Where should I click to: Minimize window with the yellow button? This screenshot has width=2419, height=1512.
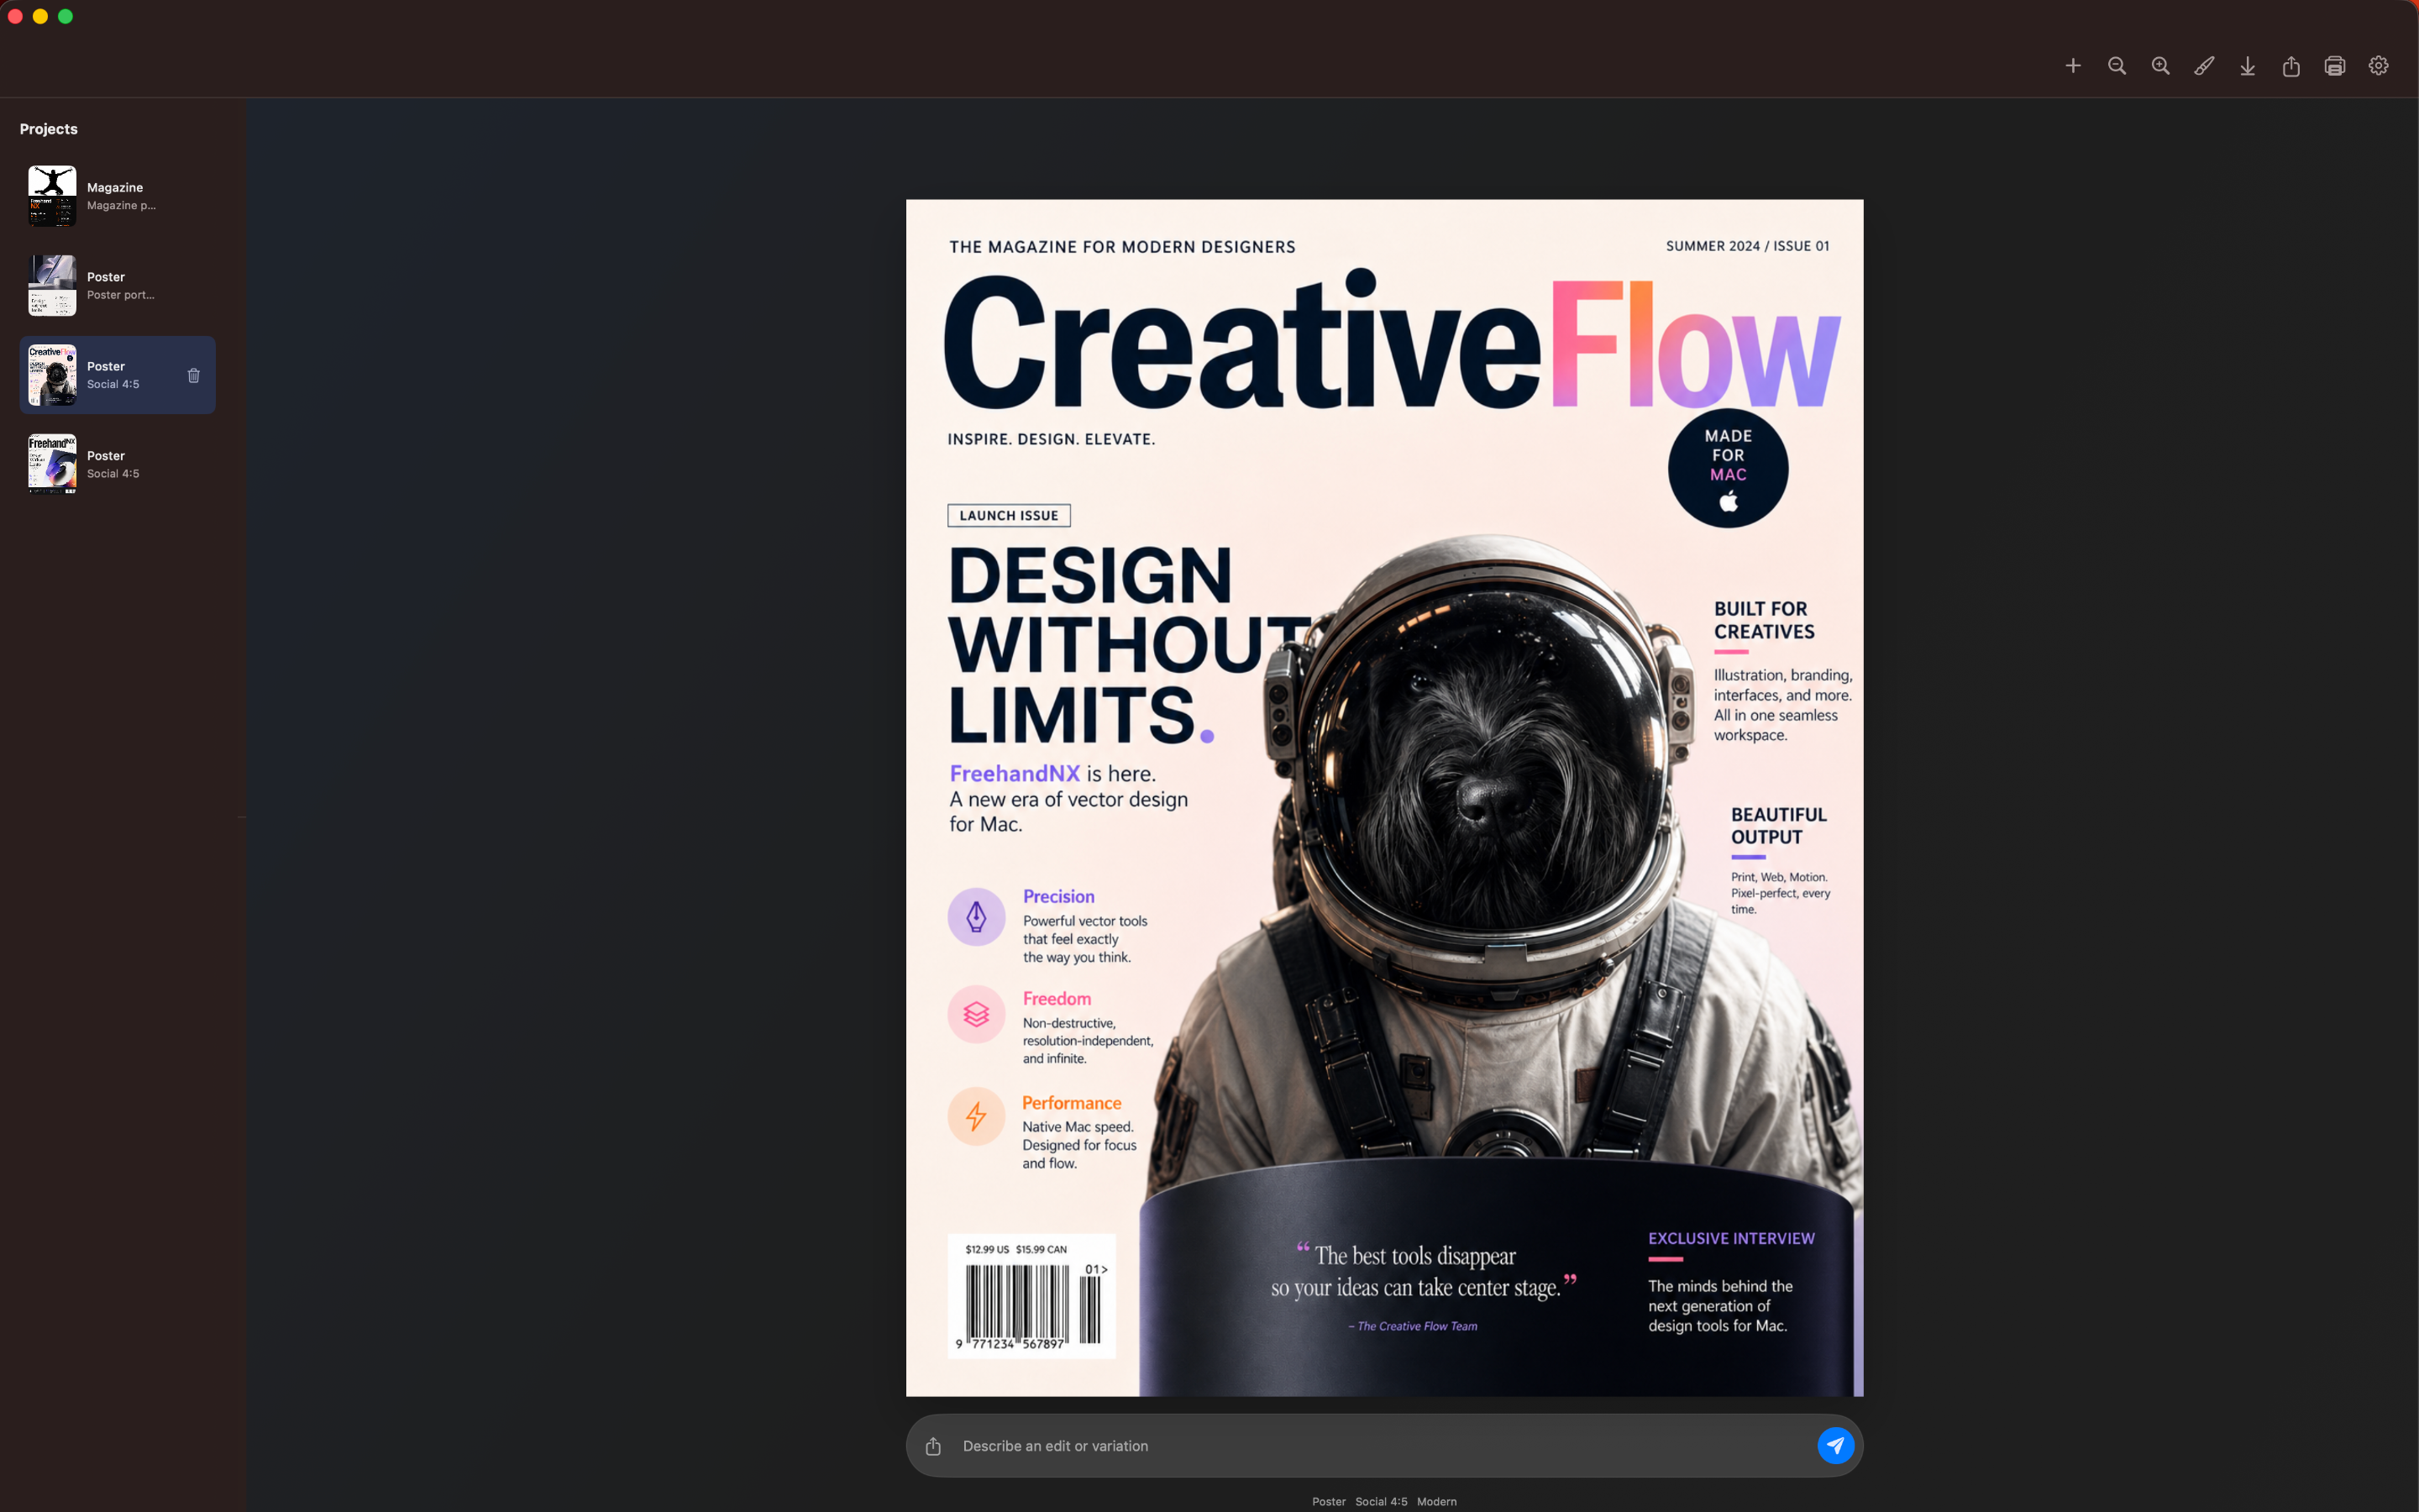pyautogui.click(x=40, y=16)
